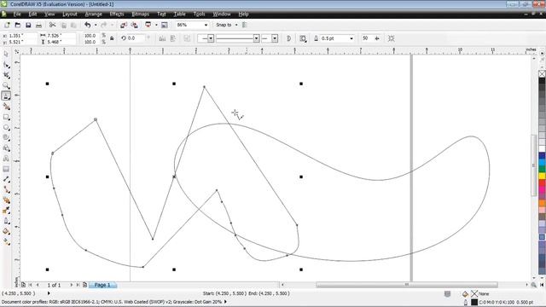Toggle auto-close curve button
This screenshot has height=307, width=546.
point(288,38)
